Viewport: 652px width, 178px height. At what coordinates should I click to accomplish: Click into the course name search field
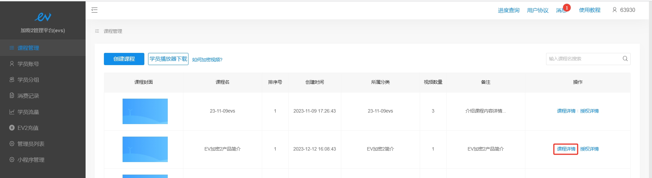(x=582, y=59)
